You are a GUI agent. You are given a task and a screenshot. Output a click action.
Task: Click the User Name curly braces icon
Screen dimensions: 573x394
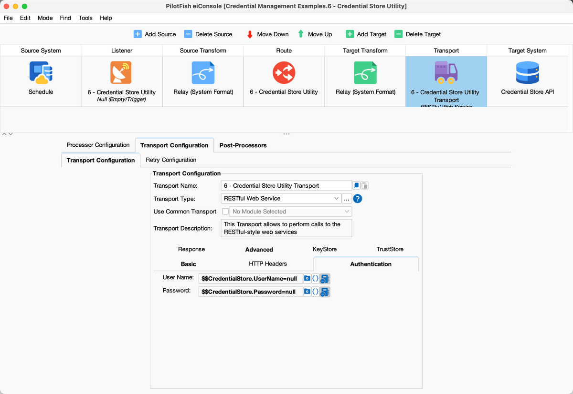pyautogui.click(x=315, y=278)
